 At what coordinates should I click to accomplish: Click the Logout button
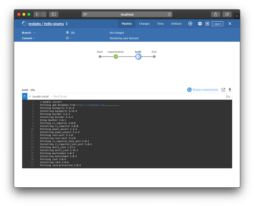click(217, 24)
